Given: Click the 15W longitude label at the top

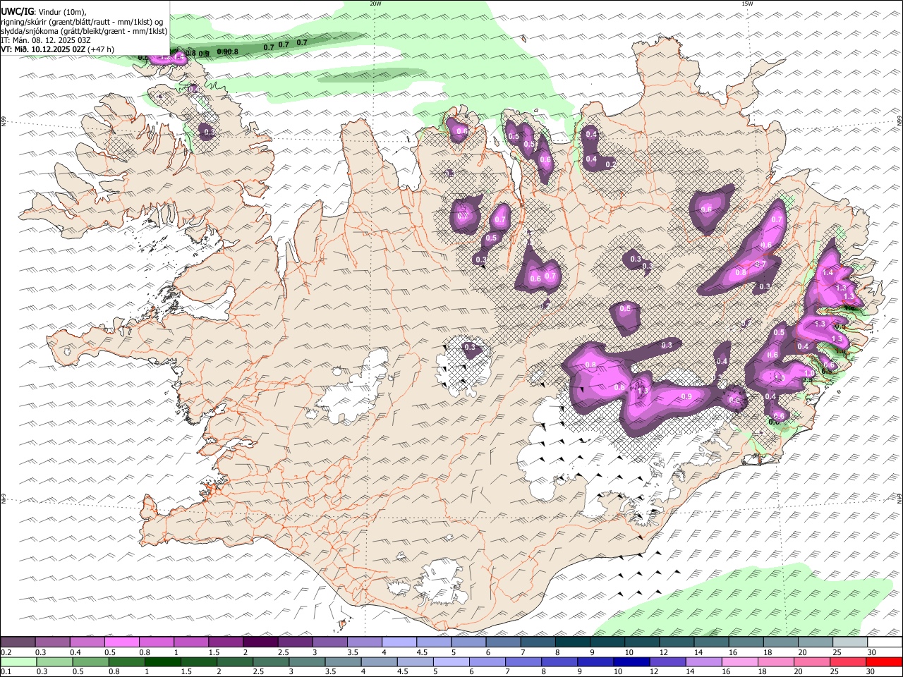Looking at the screenshot, I should (747, 4).
